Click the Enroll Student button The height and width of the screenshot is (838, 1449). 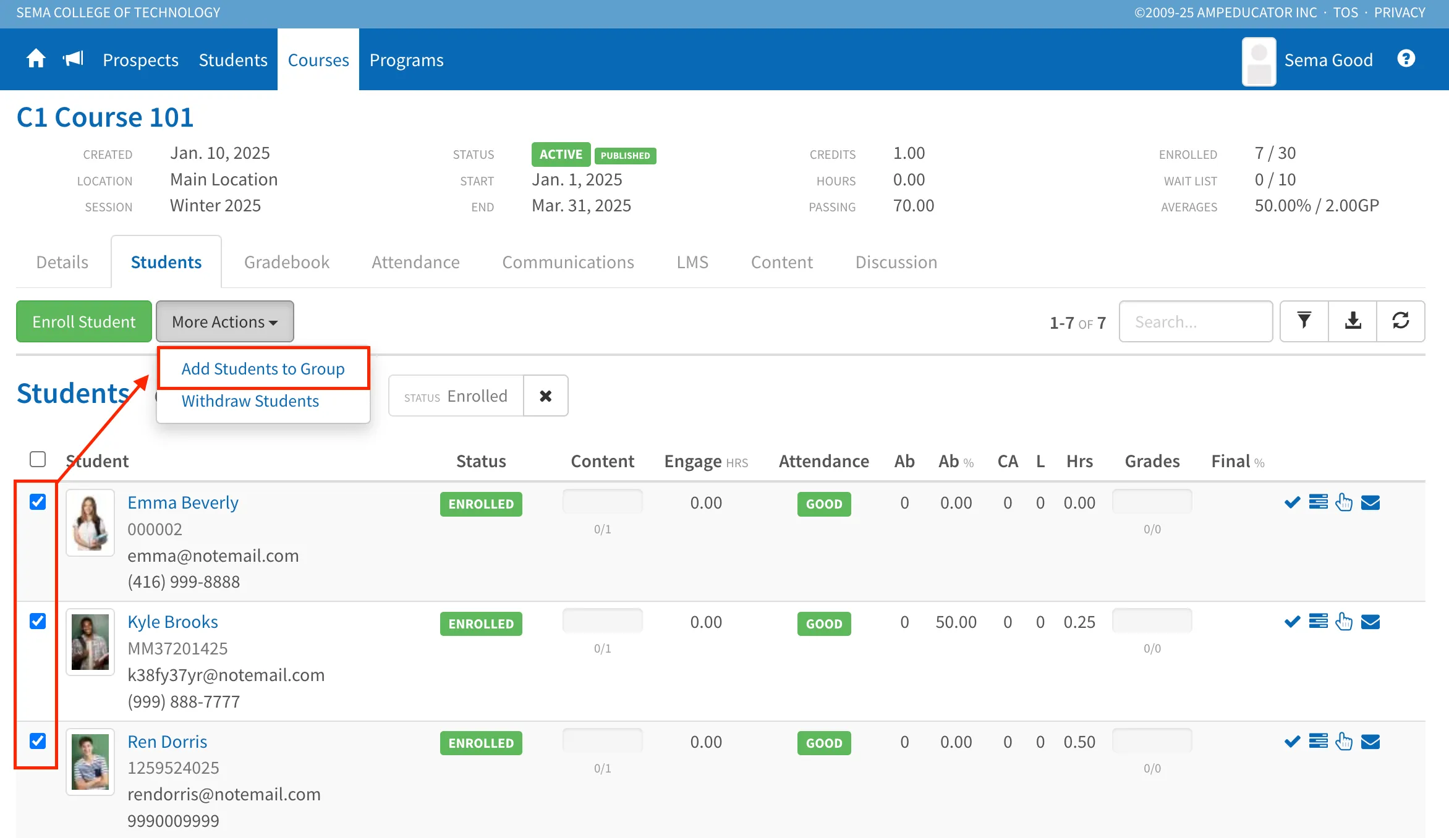click(84, 321)
